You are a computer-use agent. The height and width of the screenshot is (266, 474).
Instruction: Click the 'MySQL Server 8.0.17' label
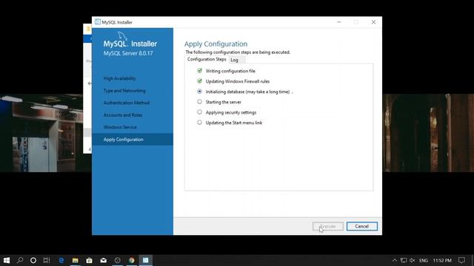(x=128, y=53)
